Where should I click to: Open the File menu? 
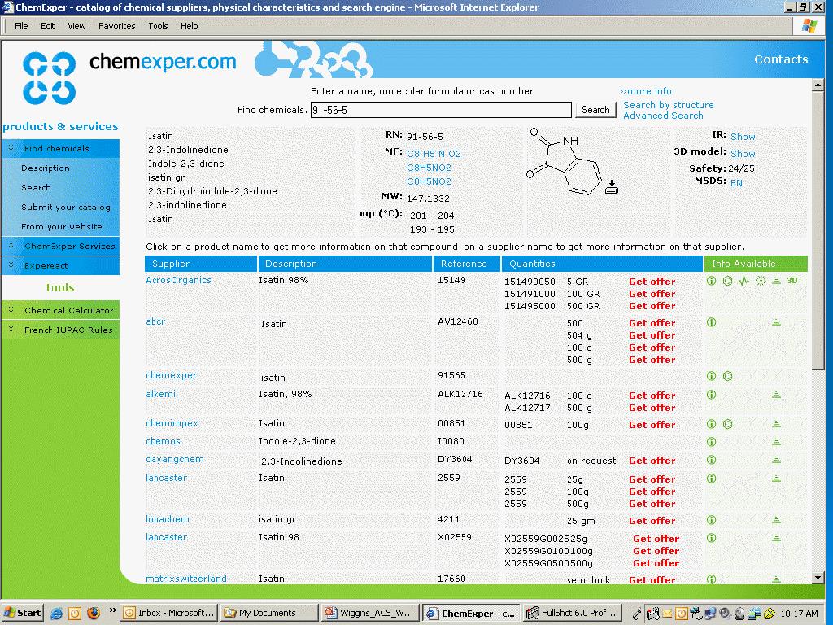pyautogui.click(x=21, y=26)
